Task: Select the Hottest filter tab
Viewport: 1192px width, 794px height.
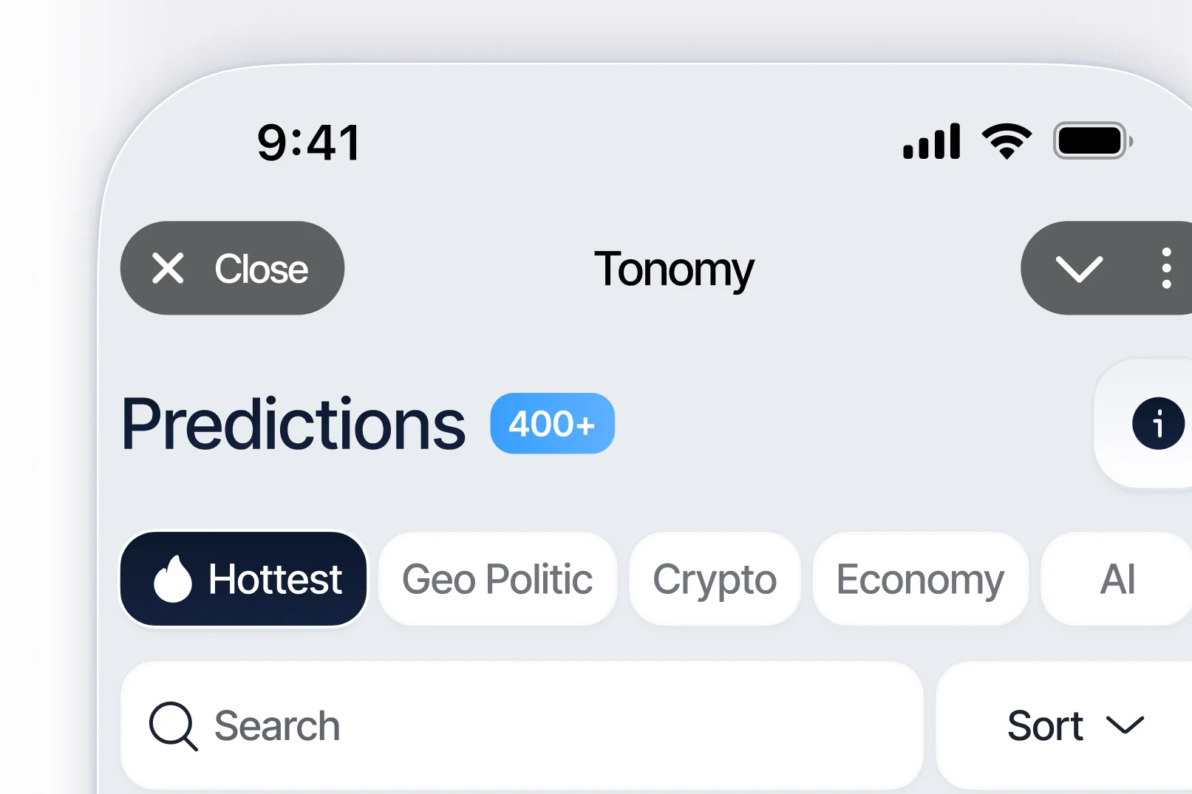Action: pyautogui.click(x=244, y=579)
